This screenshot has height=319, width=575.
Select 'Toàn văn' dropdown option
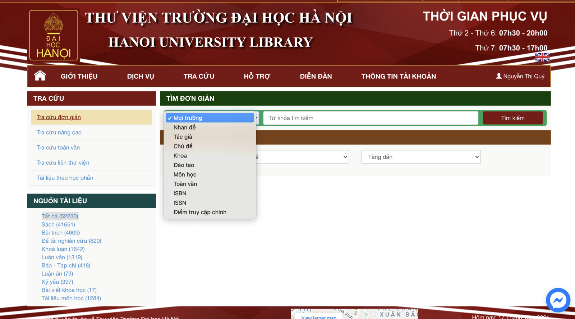(185, 184)
